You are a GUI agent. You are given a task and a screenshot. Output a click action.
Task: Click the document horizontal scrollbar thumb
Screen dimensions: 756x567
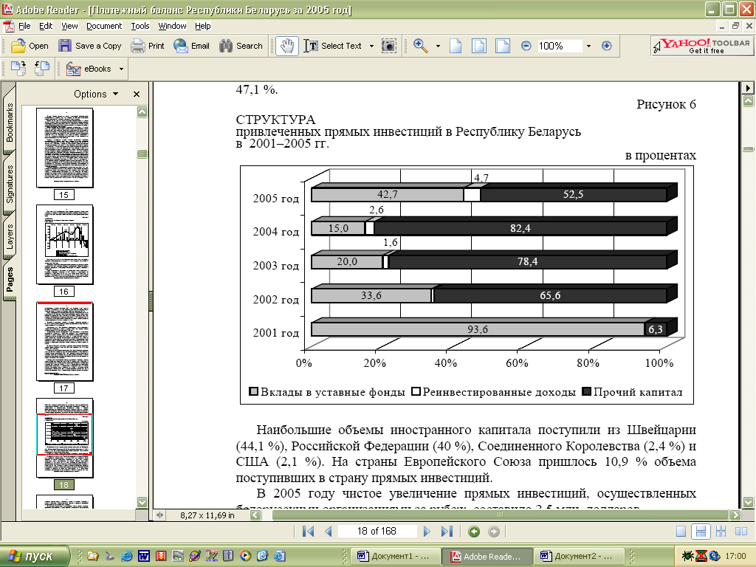pyautogui.click(x=500, y=515)
